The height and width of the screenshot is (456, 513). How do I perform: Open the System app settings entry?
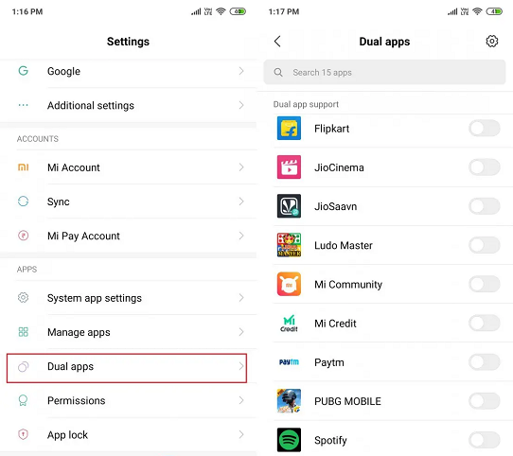coord(129,298)
